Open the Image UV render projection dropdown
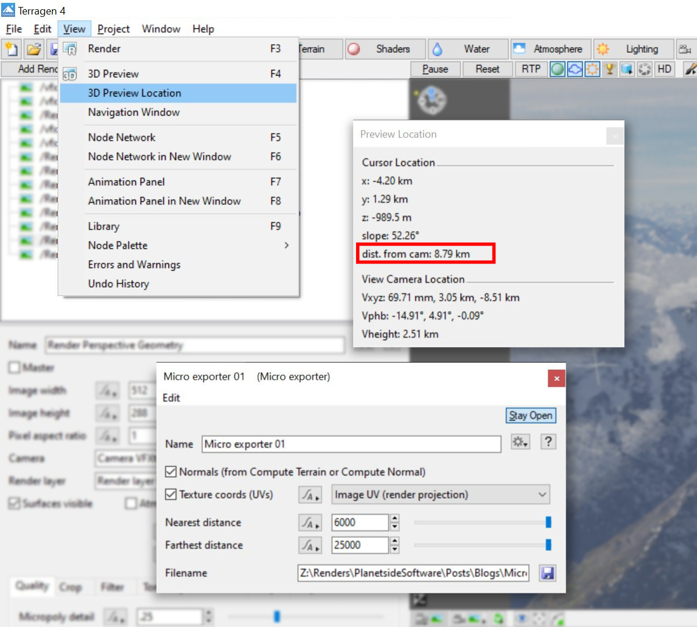The image size is (697, 627). [440, 495]
